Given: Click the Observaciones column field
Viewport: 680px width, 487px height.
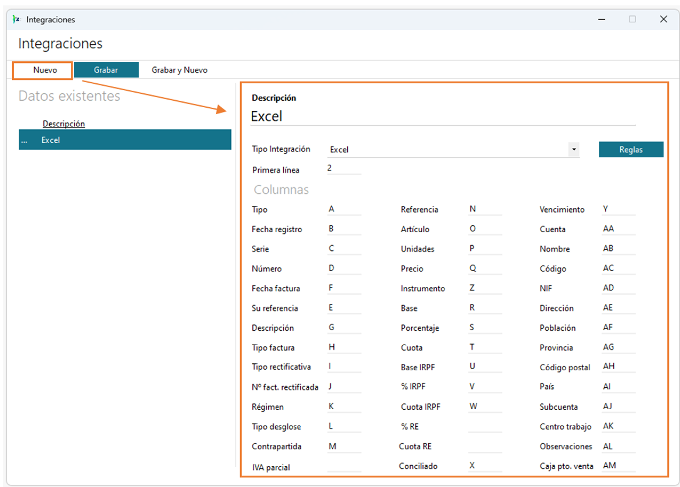Looking at the screenshot, I should coord(618,446).
